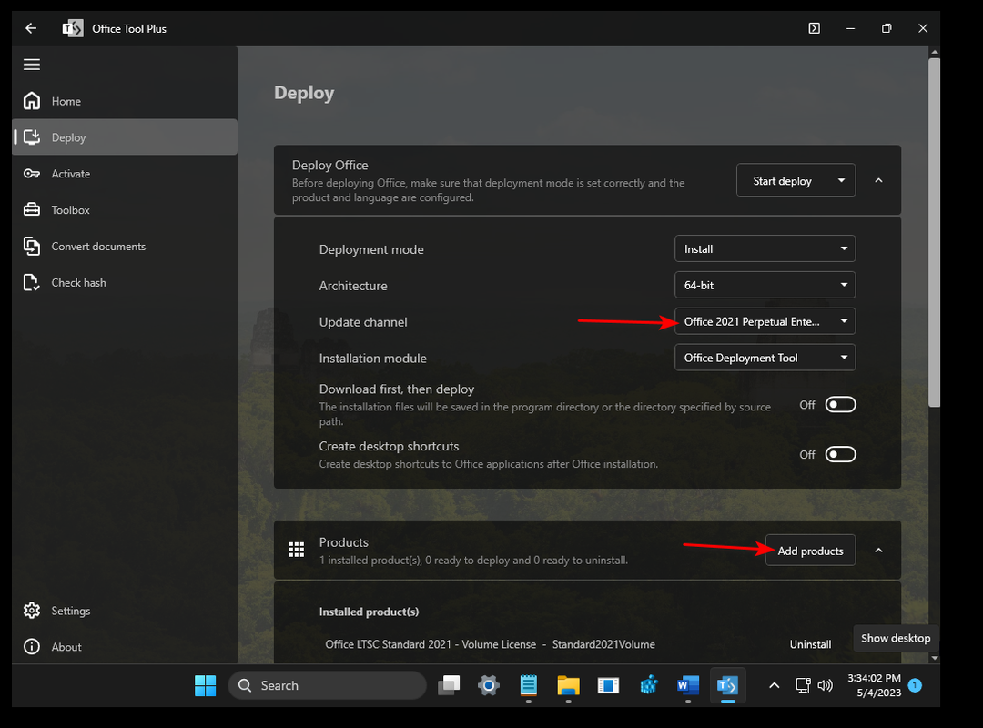Open Activate in the sidebar

(x=124, y=174)
